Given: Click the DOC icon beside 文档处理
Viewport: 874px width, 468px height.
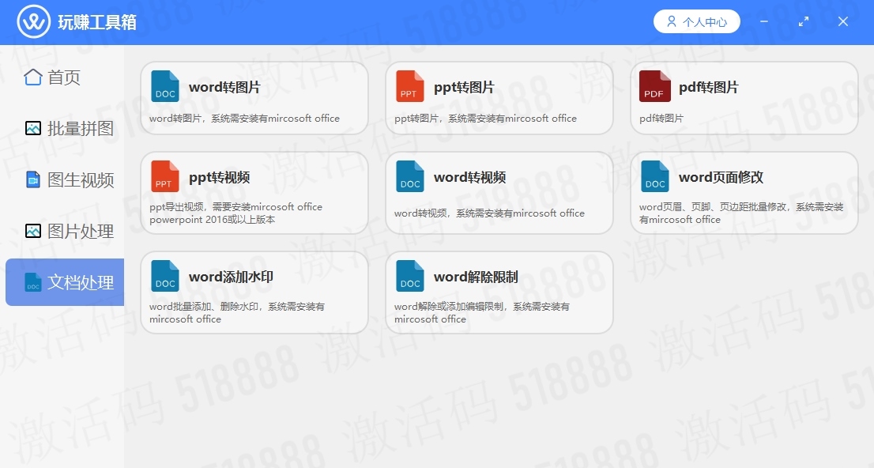Looking at the screenshot, I should tap(33, 282).
